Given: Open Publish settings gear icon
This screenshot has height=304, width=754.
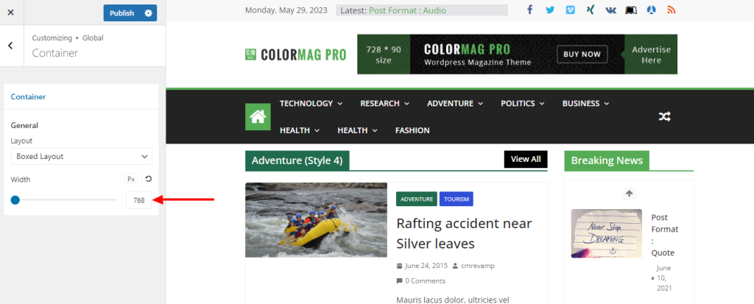Looking at the screenshot, I should pos(148,13).
